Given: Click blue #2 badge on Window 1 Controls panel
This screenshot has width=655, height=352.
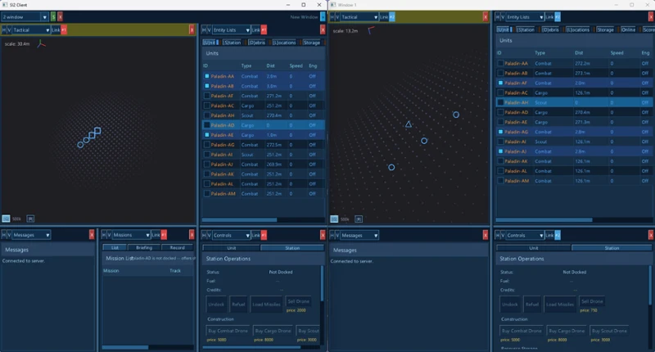Looking at the screenshot, I should click(558, 235).
